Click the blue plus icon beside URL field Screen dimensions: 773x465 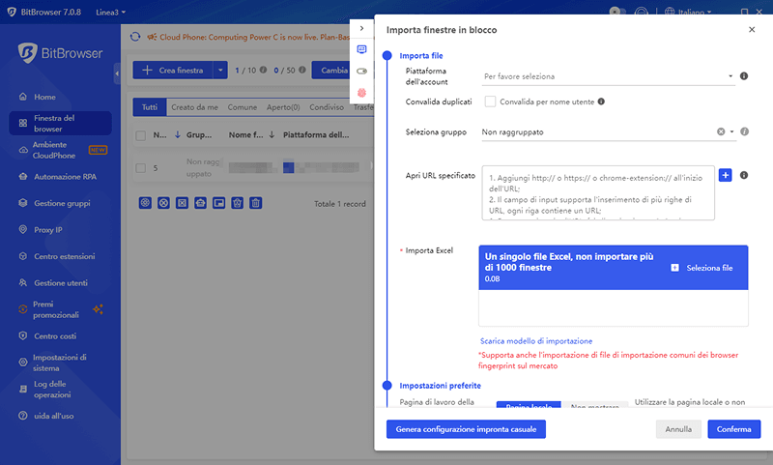point(726,175)
